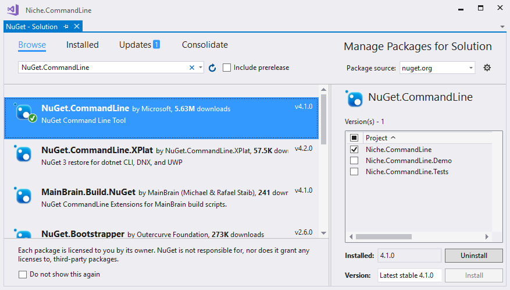
Task: Open the search history dropdown arrow
Action: pos(201,68)
